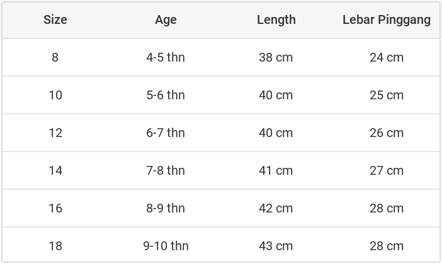Click the 38 cm length cell
Screen dimensions: 442x264
276,57
